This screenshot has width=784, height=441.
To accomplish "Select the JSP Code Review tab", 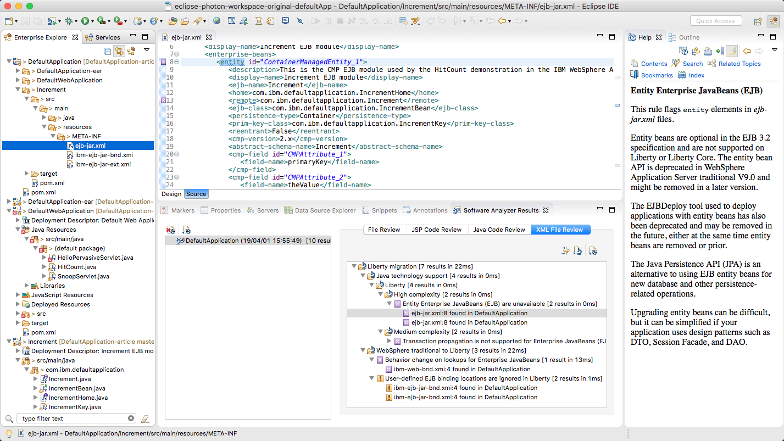I will 436,230.
